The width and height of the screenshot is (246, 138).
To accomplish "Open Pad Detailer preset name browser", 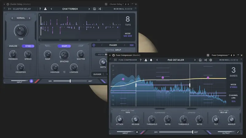I will (176, 60).
